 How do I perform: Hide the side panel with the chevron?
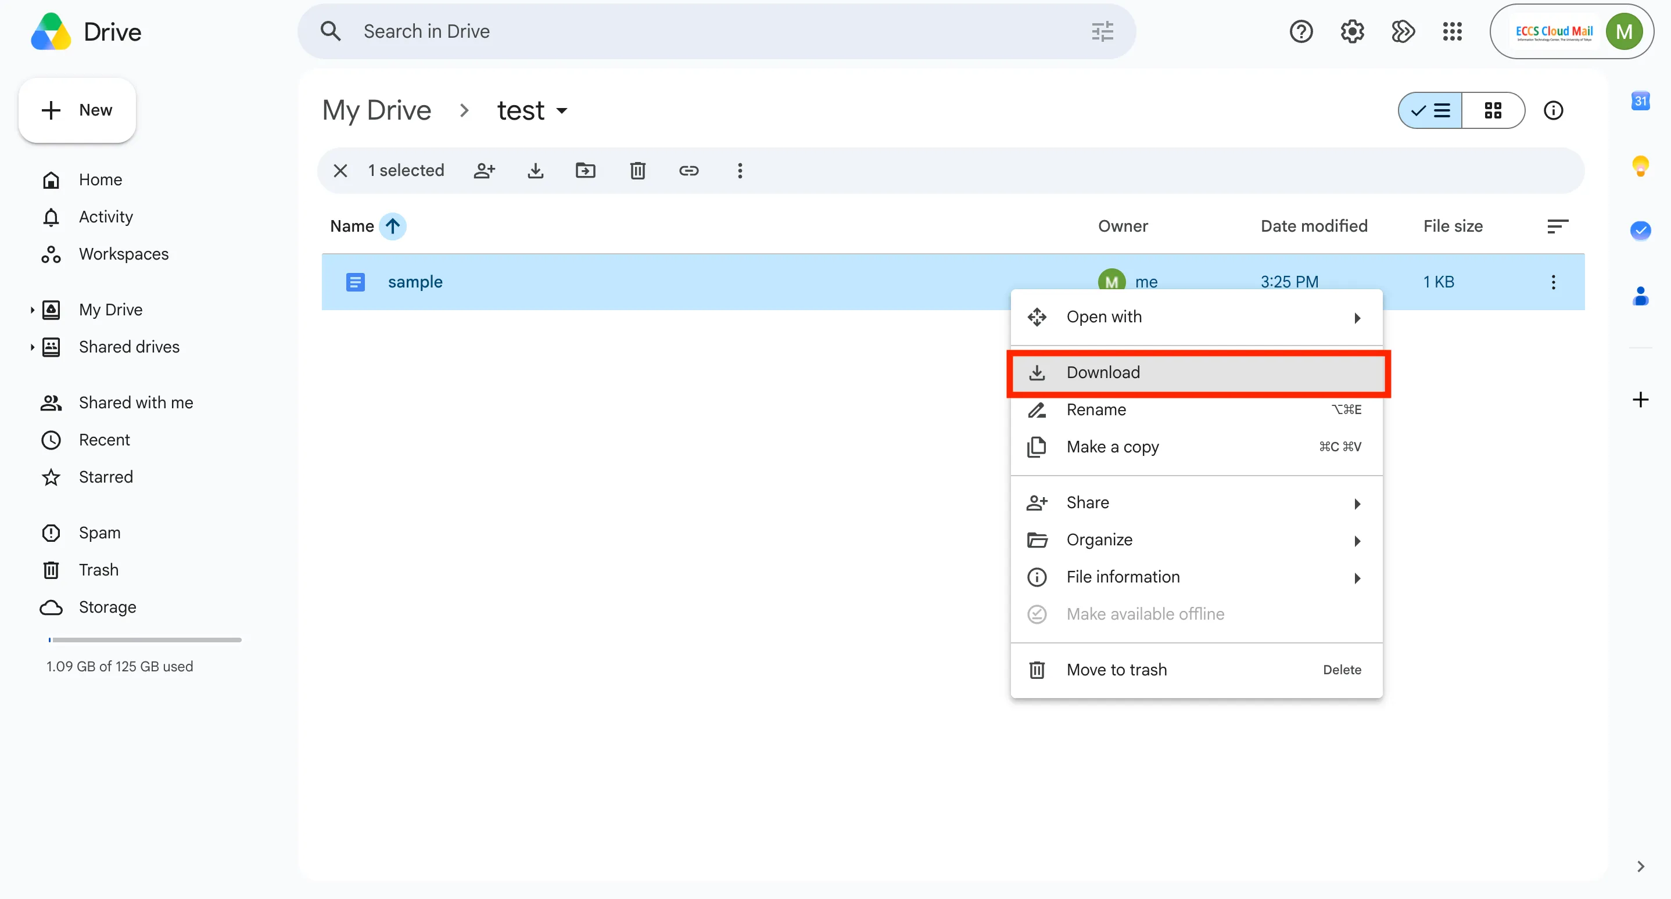pyautogui.click(x=1640, y=866)
